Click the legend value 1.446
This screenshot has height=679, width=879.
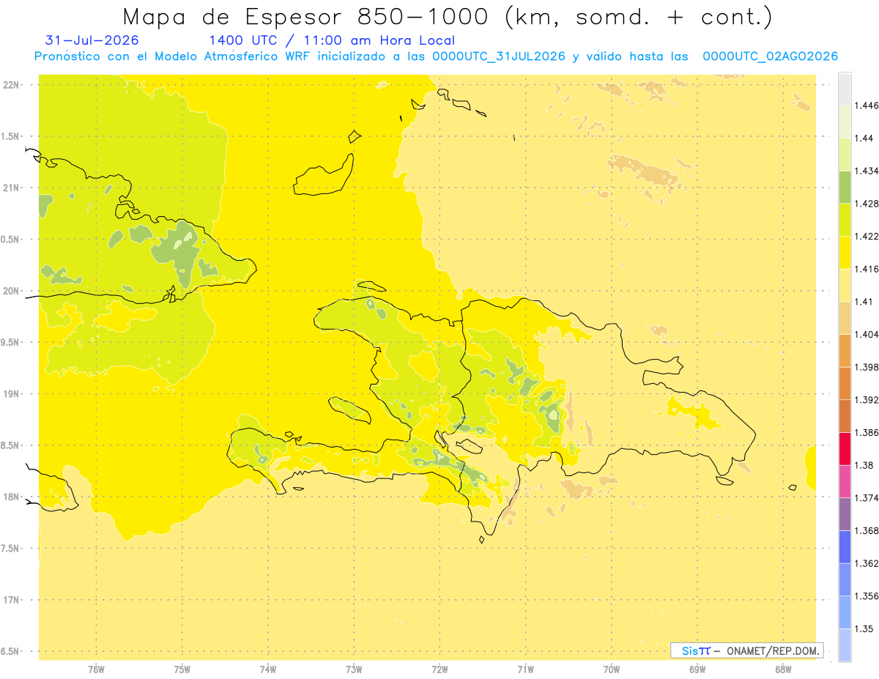click(x=867, y=105)
